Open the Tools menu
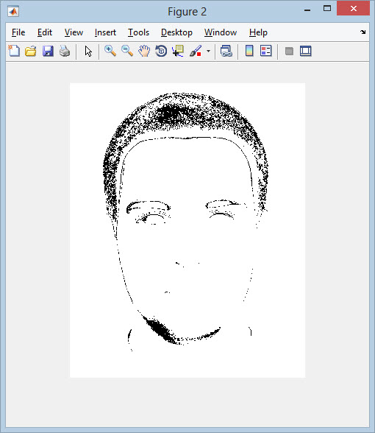This screenshot has height=433, width=375. [138, 32]
